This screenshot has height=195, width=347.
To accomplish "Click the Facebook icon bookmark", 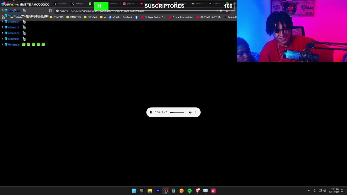I will [136, 17].
